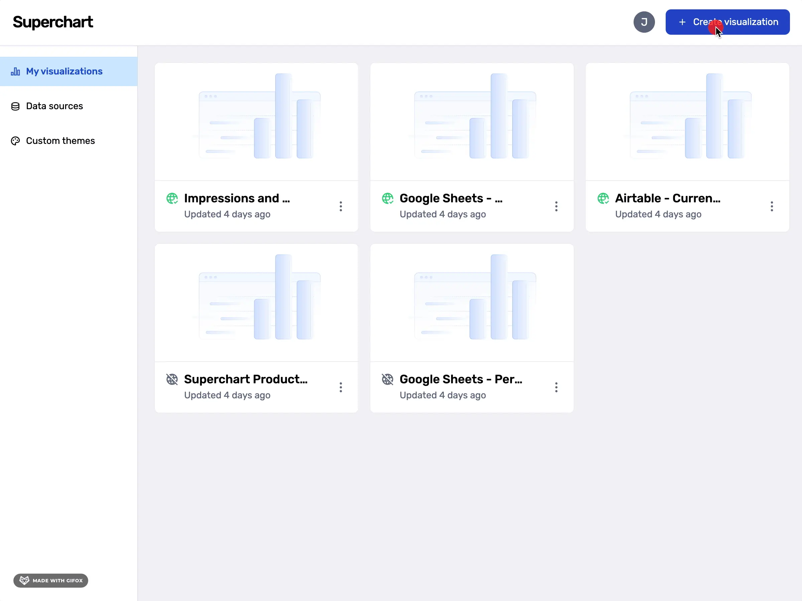Open the J user avatar menu

pyautogui.click(x=644, y=22)
